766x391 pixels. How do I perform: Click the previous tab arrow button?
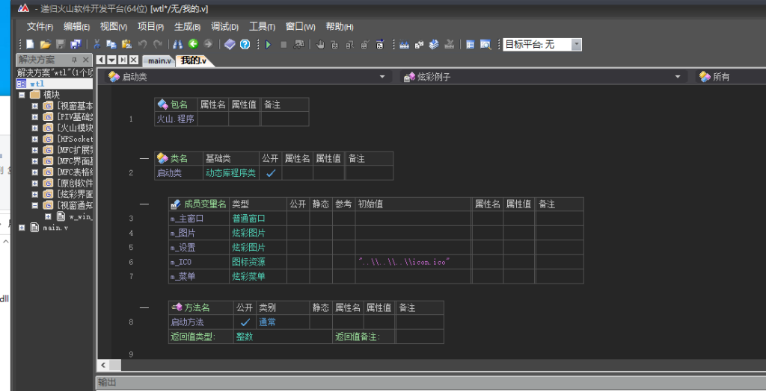click(101, 60)
